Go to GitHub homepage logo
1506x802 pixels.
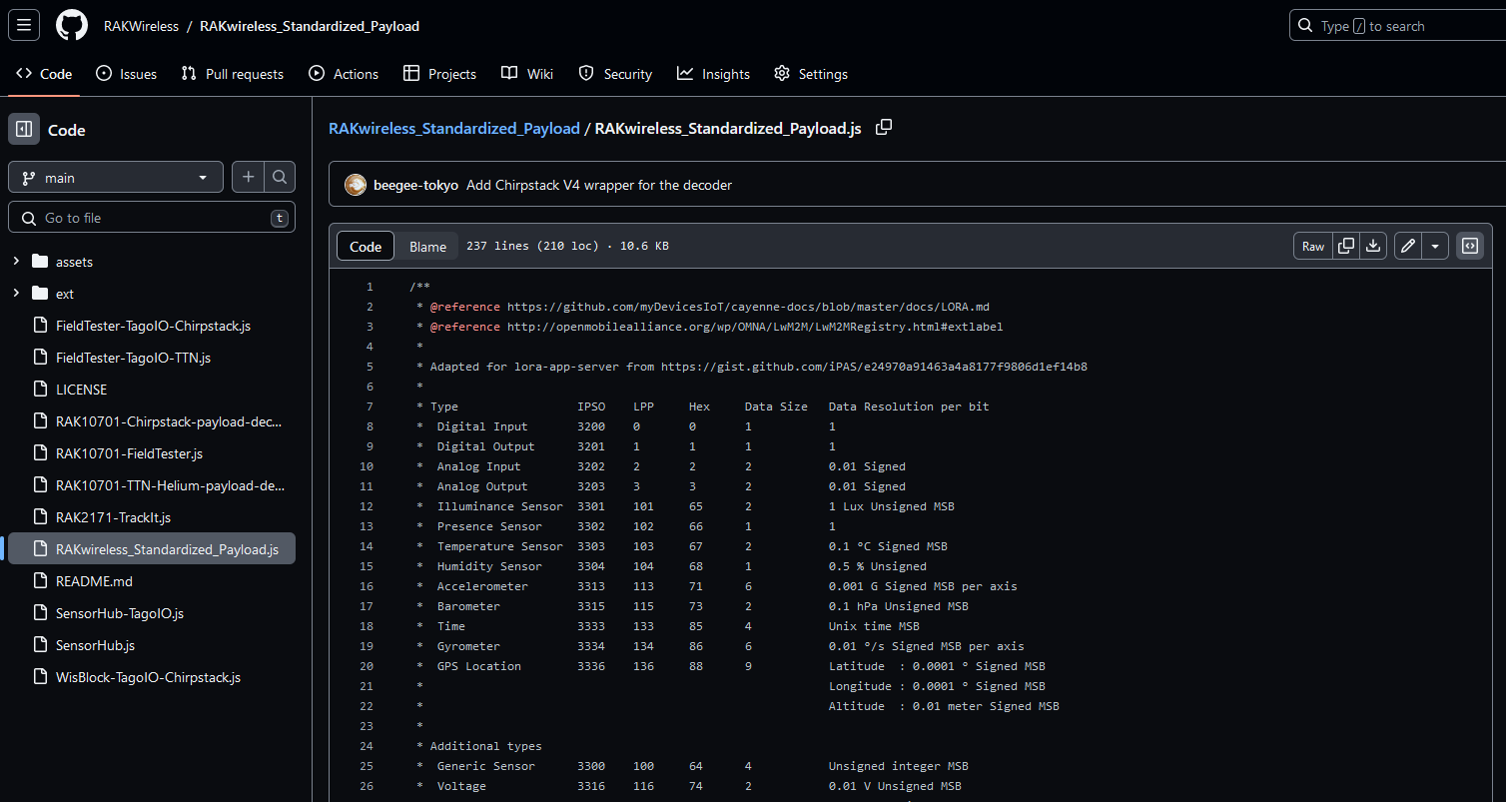point(72,26)
